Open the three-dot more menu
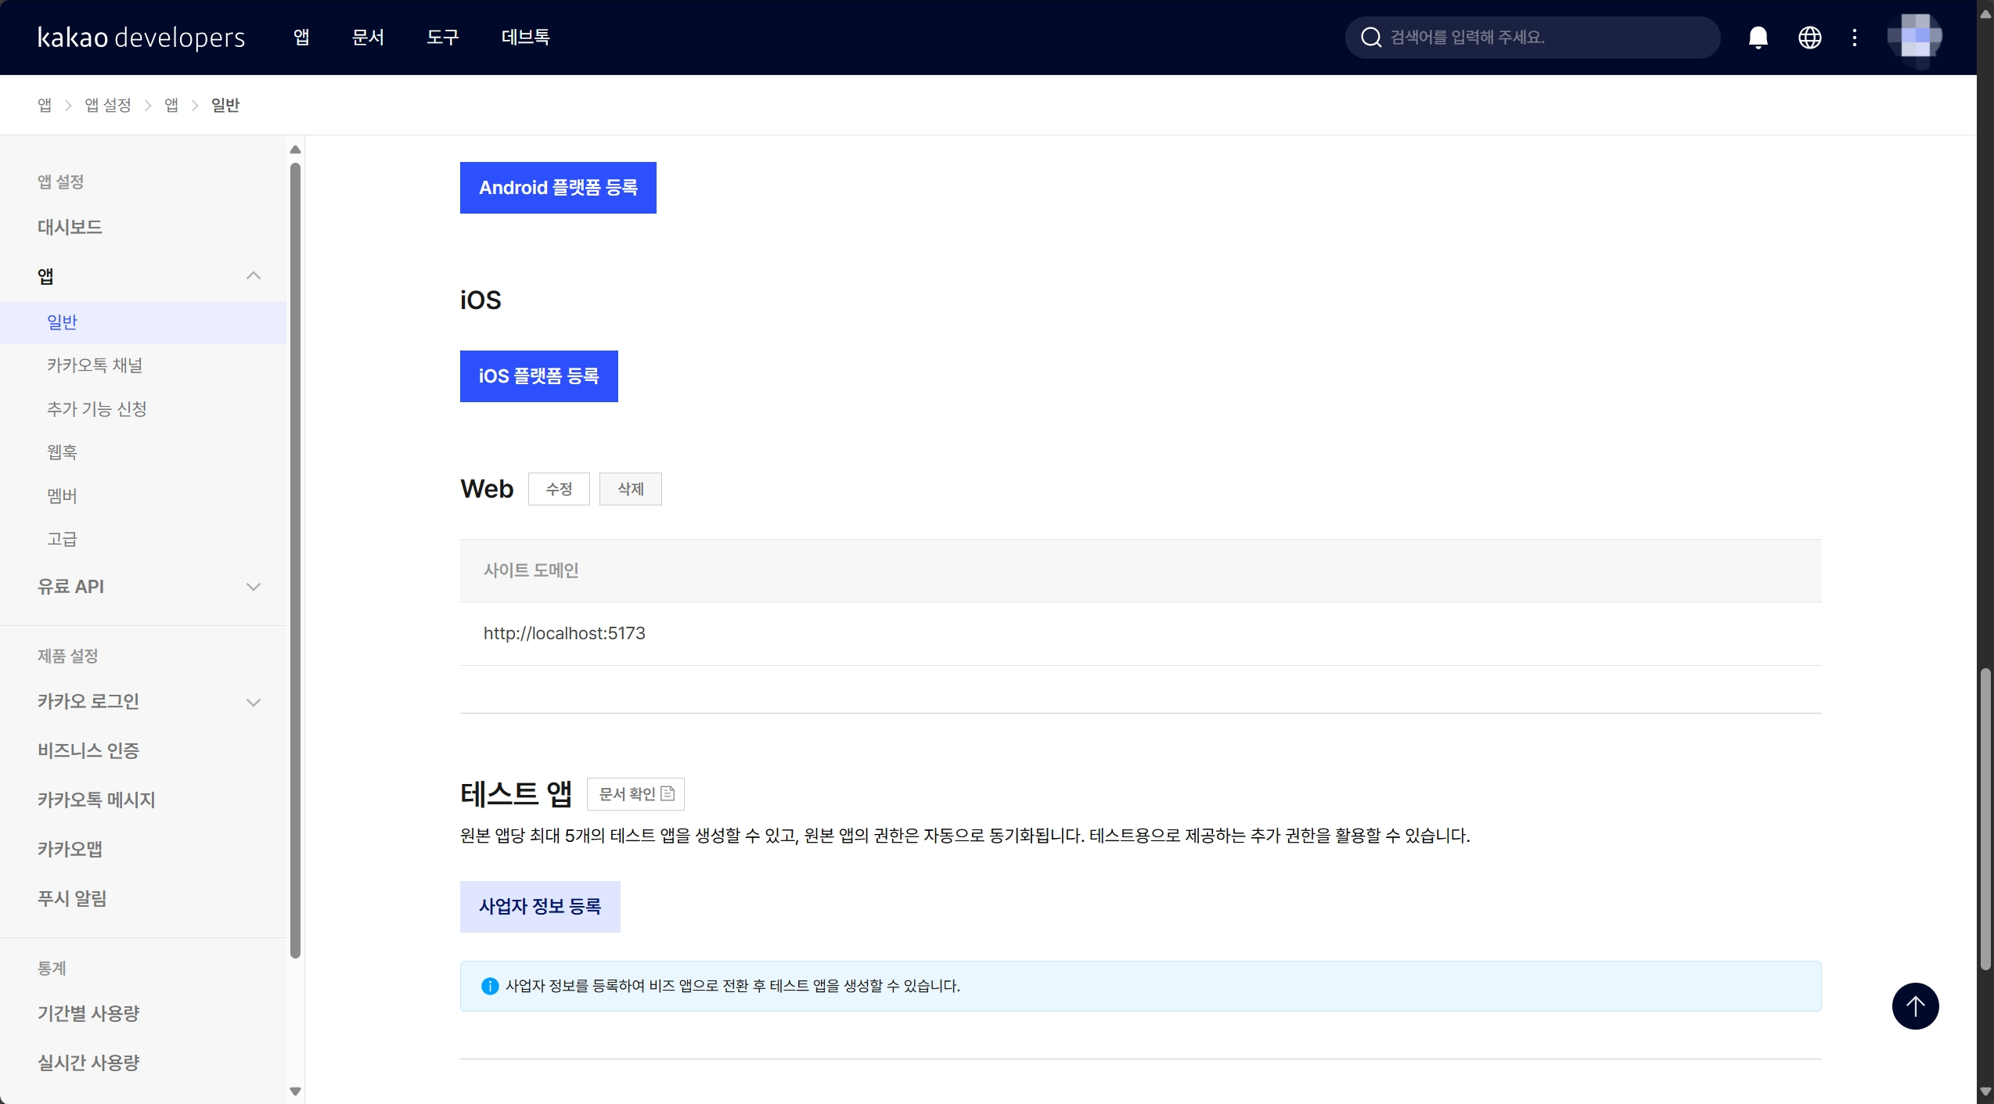Screen dimensions: 1994x1104 point(1854,37)
